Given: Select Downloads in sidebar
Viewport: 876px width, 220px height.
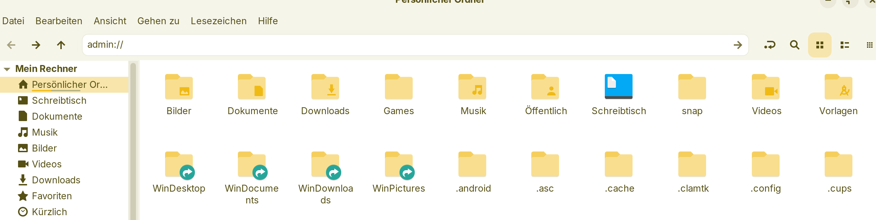Looking at the screenshot, I should (x=64, y=180).
